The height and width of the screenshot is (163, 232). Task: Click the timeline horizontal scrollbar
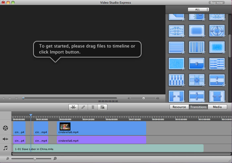pos(121,154)
